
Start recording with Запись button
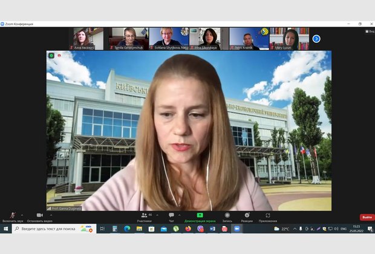click(227, 217)
